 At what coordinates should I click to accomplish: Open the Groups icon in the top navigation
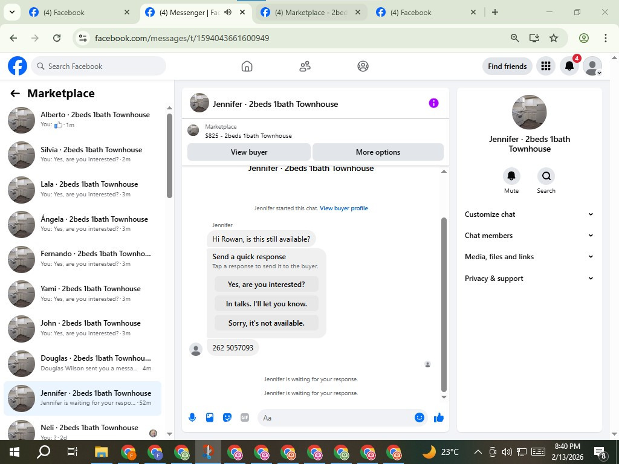click(363, 66)
